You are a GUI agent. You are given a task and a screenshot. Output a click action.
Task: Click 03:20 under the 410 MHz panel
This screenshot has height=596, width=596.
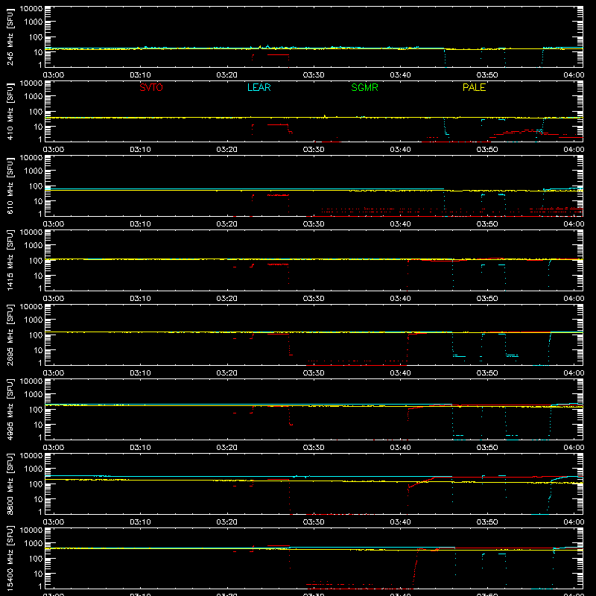[x=227, y=150]
